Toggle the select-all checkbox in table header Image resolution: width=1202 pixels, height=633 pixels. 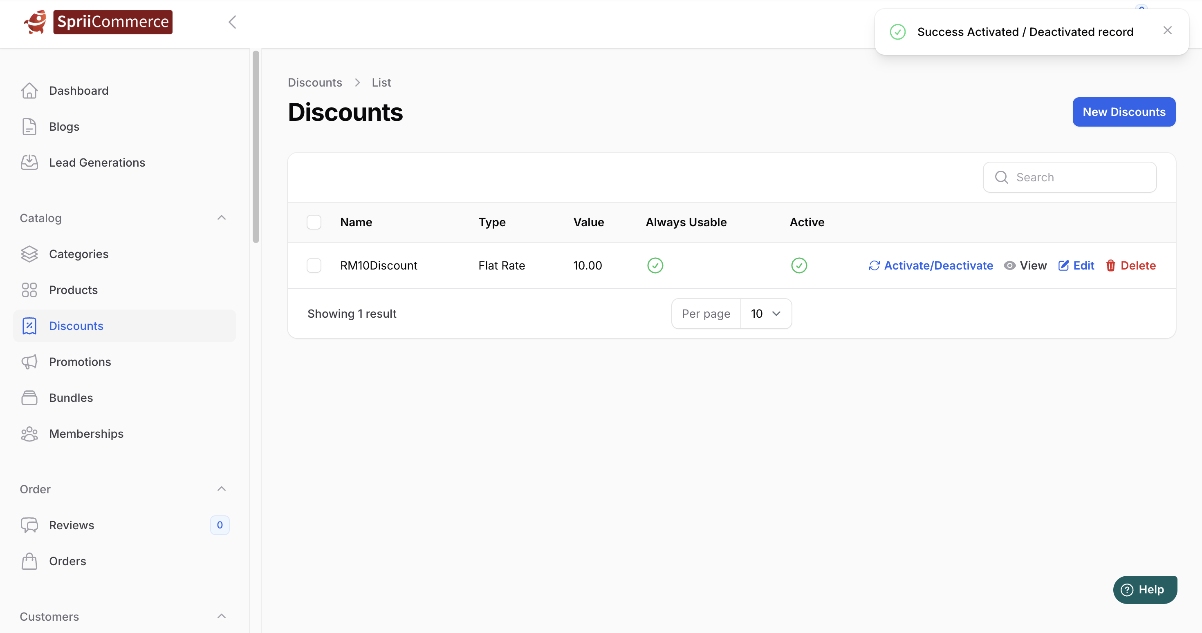click(x=314, y=222)
